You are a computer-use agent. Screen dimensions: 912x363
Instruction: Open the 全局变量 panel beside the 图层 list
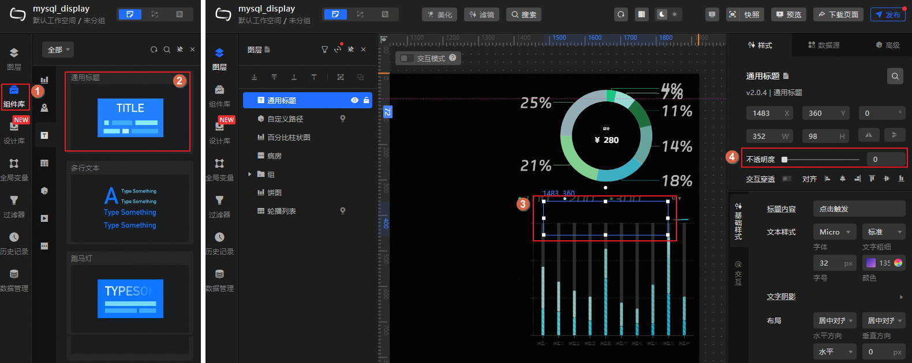[219, 169]
